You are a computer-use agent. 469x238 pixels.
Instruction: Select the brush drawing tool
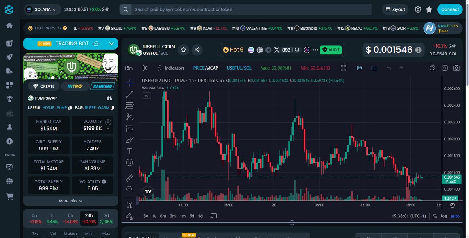click(130, 140)
